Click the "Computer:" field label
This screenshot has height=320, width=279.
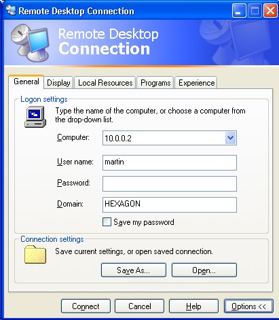(73, 137)
